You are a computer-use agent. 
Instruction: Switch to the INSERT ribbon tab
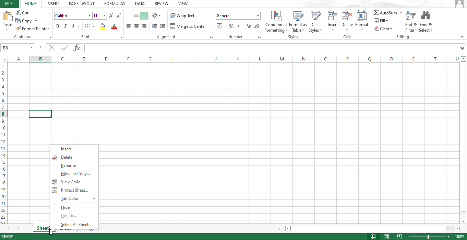coord(53,4)
